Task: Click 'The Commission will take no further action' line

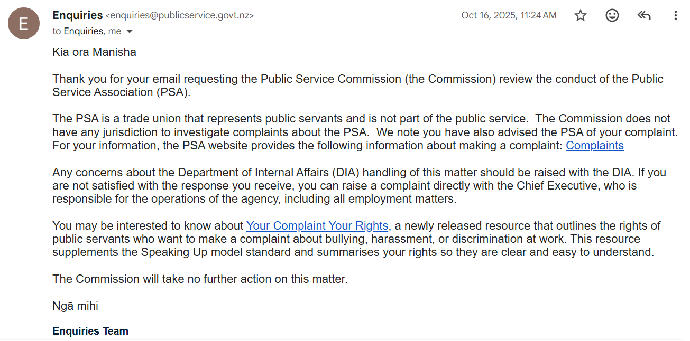Action: pyautogui.click(x=200, y=279)
